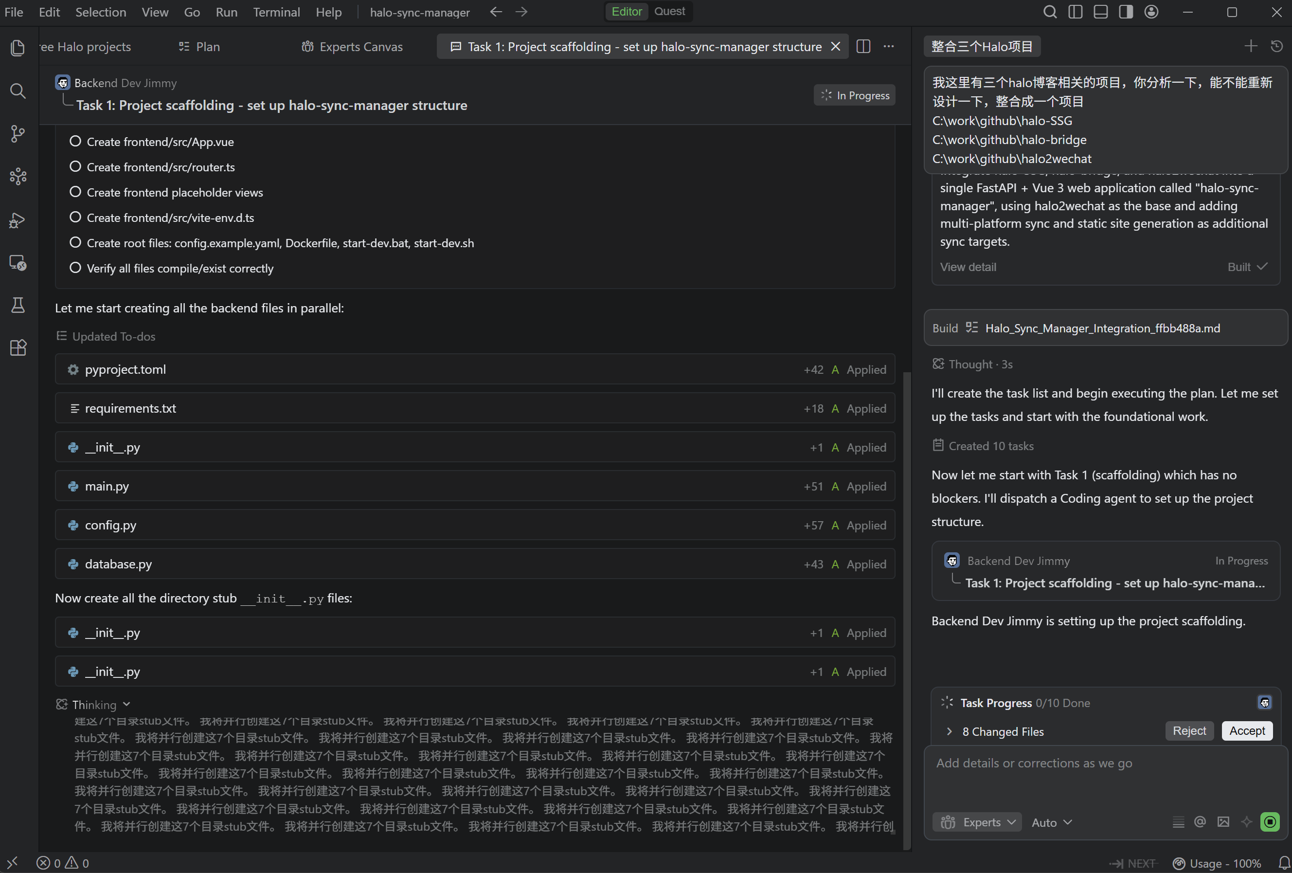Expand the 8 Changed Files list
Screen dimensions: 1292x873
click(x=950, y=732)
